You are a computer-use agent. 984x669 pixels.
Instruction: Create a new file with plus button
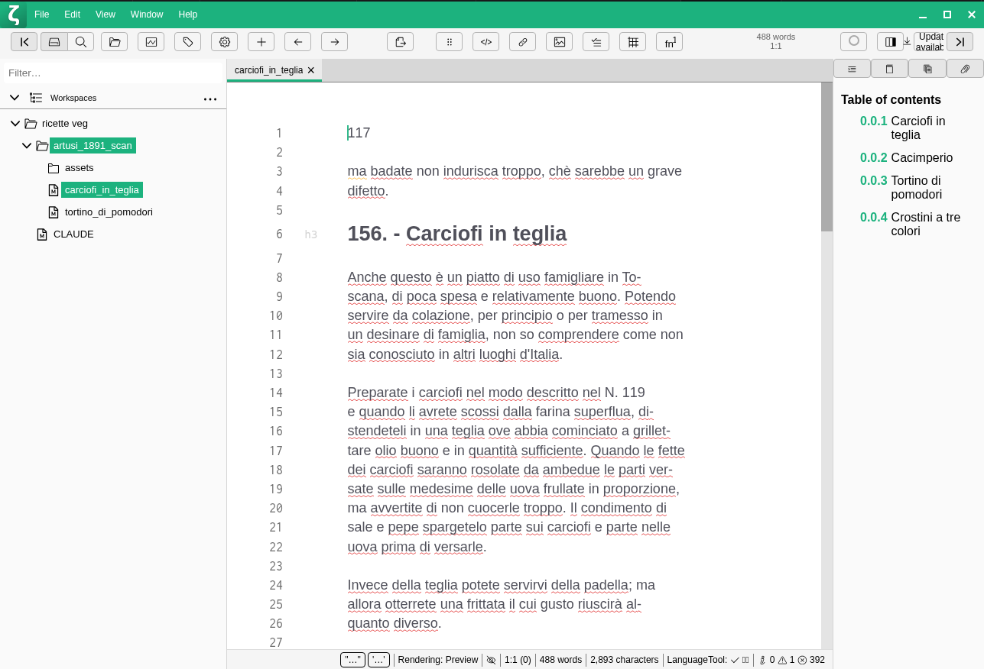click(261, 42)
